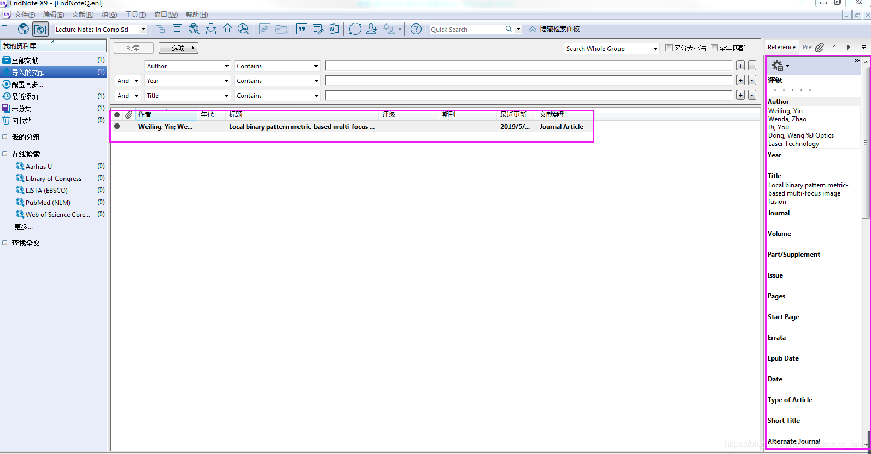The image size is (871, 454).
Task: Enable the 区分大小写 checkbox
Action: (669, 48)
